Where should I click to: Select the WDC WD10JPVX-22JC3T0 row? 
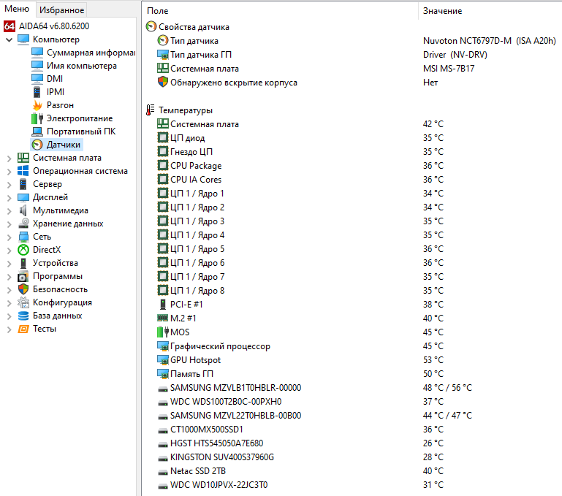point(352,485)
